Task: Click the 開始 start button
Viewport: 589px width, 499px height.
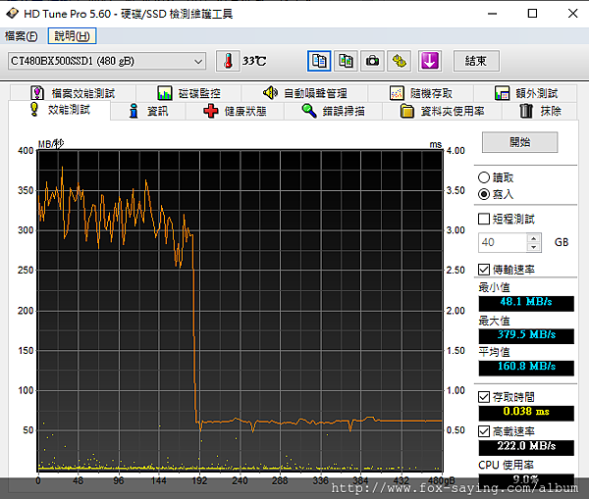Action: (x=520, y=142)
